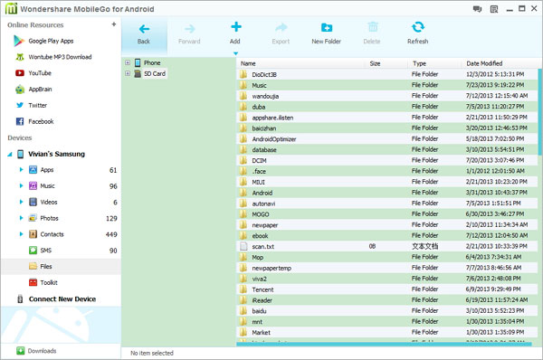Select the ebook folder

386,236
